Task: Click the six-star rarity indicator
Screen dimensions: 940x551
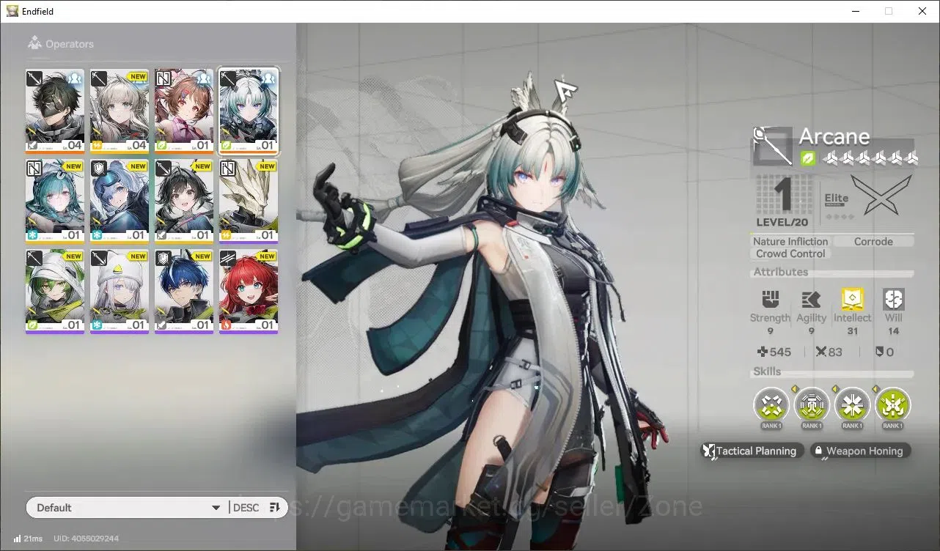Action: pyautogui.click(x=870, y=158)
